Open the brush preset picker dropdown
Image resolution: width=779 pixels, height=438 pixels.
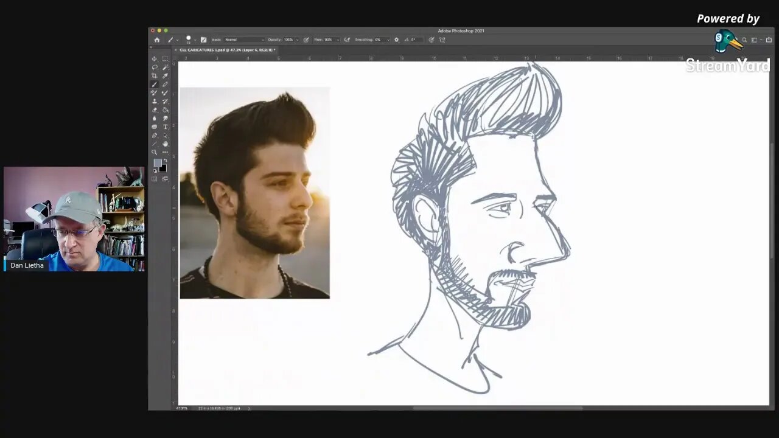point(195,40)
